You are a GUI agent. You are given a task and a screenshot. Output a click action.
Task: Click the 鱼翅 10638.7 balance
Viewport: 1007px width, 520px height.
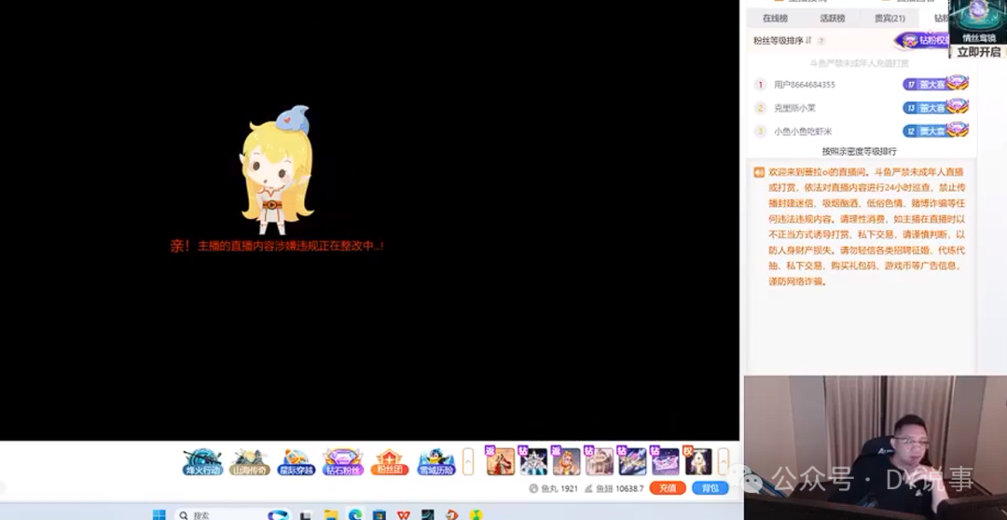(x=614, y=488)
